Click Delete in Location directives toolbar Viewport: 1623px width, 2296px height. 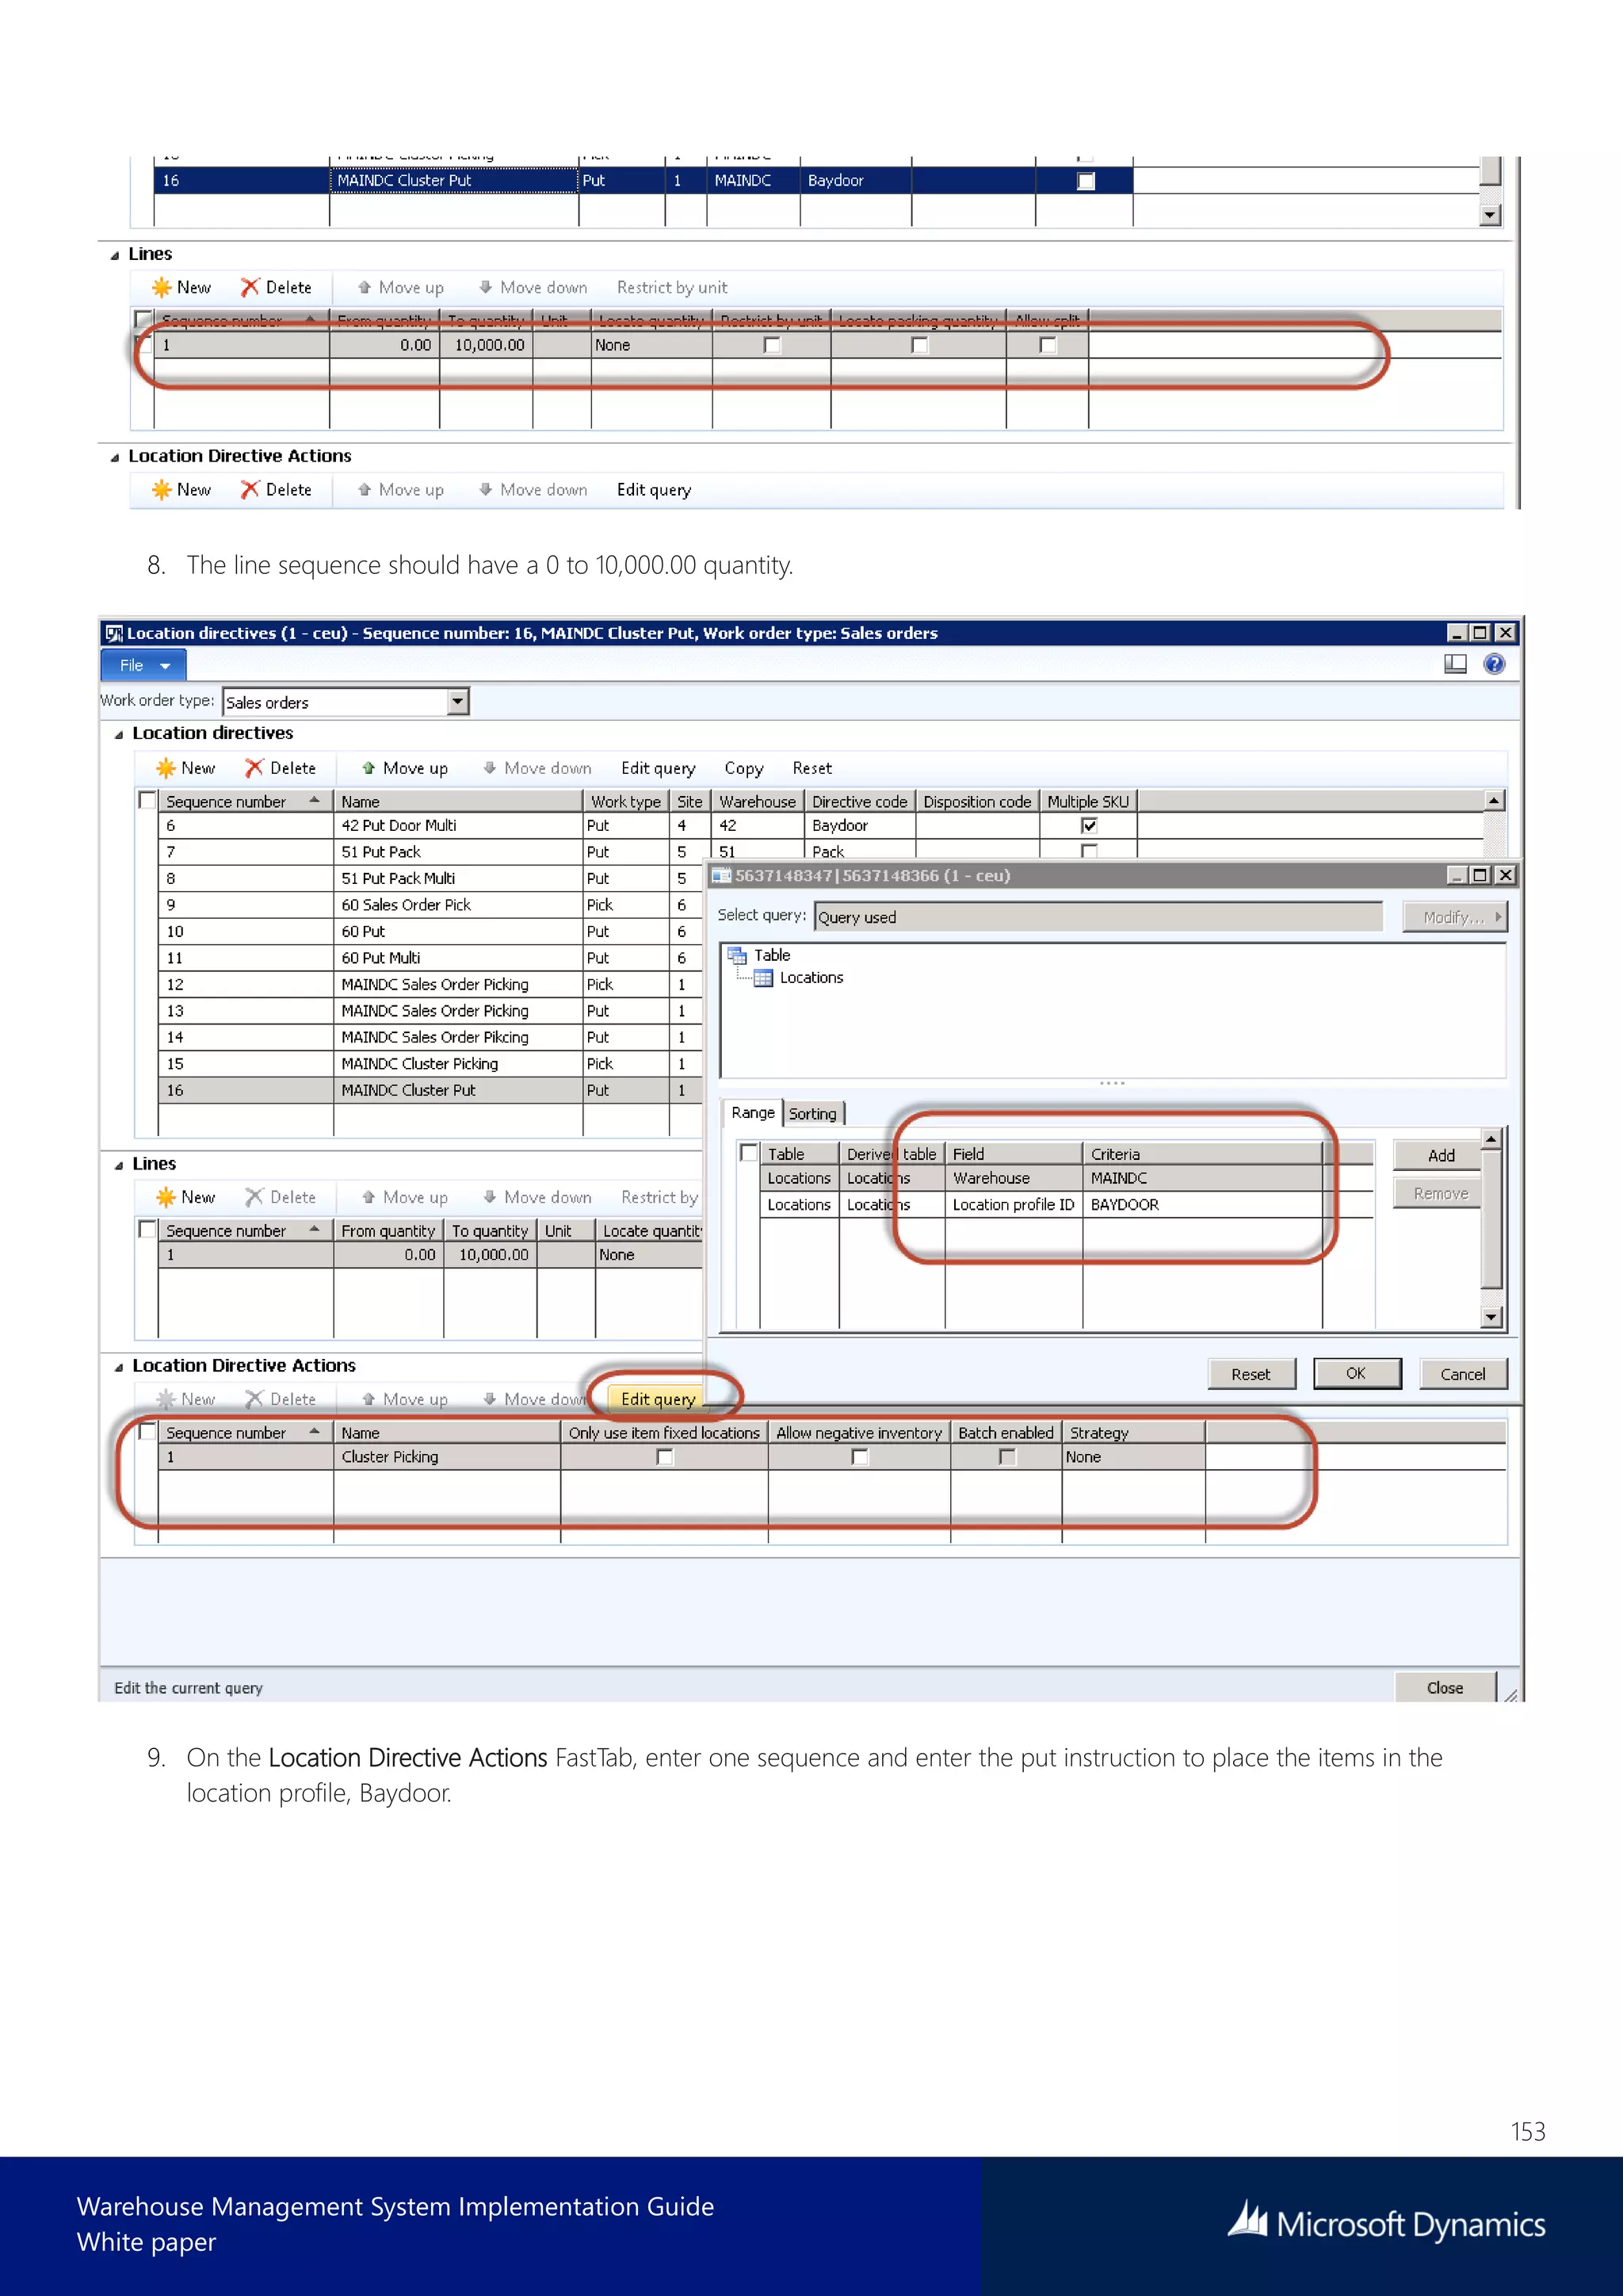point(281,768)
